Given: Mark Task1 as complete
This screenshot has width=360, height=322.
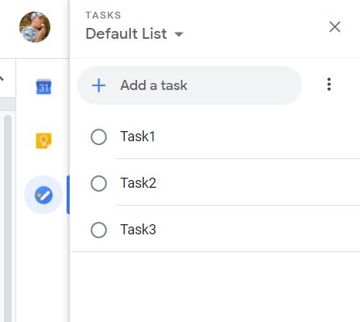Looking at the screenshot, I should pyautogui.click(x=98, y=137).
